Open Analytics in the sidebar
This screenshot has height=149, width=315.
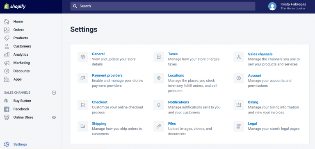21,54
